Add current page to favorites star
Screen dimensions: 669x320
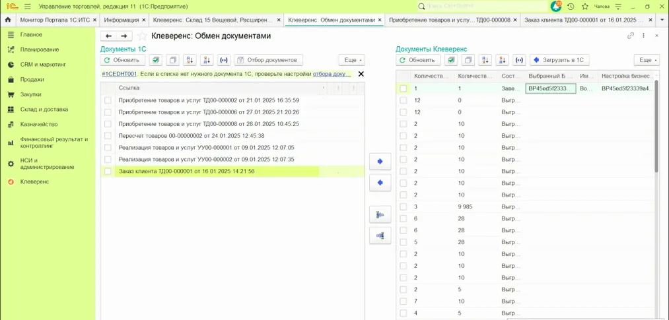click(x=141, y=36)
